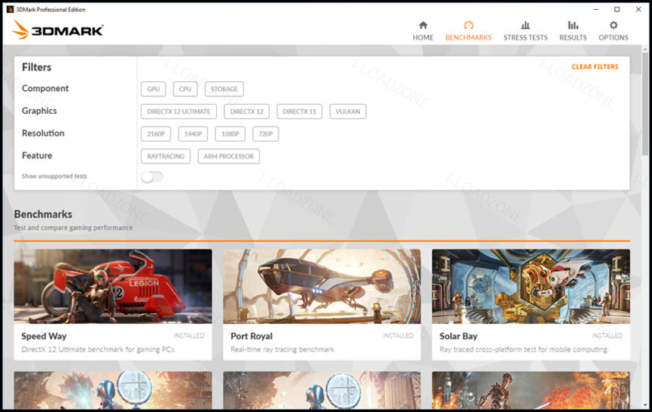The image size is (652, 412).
Task: Click INSTALLED label on Solar Bay card
Action: click(607, 335)
